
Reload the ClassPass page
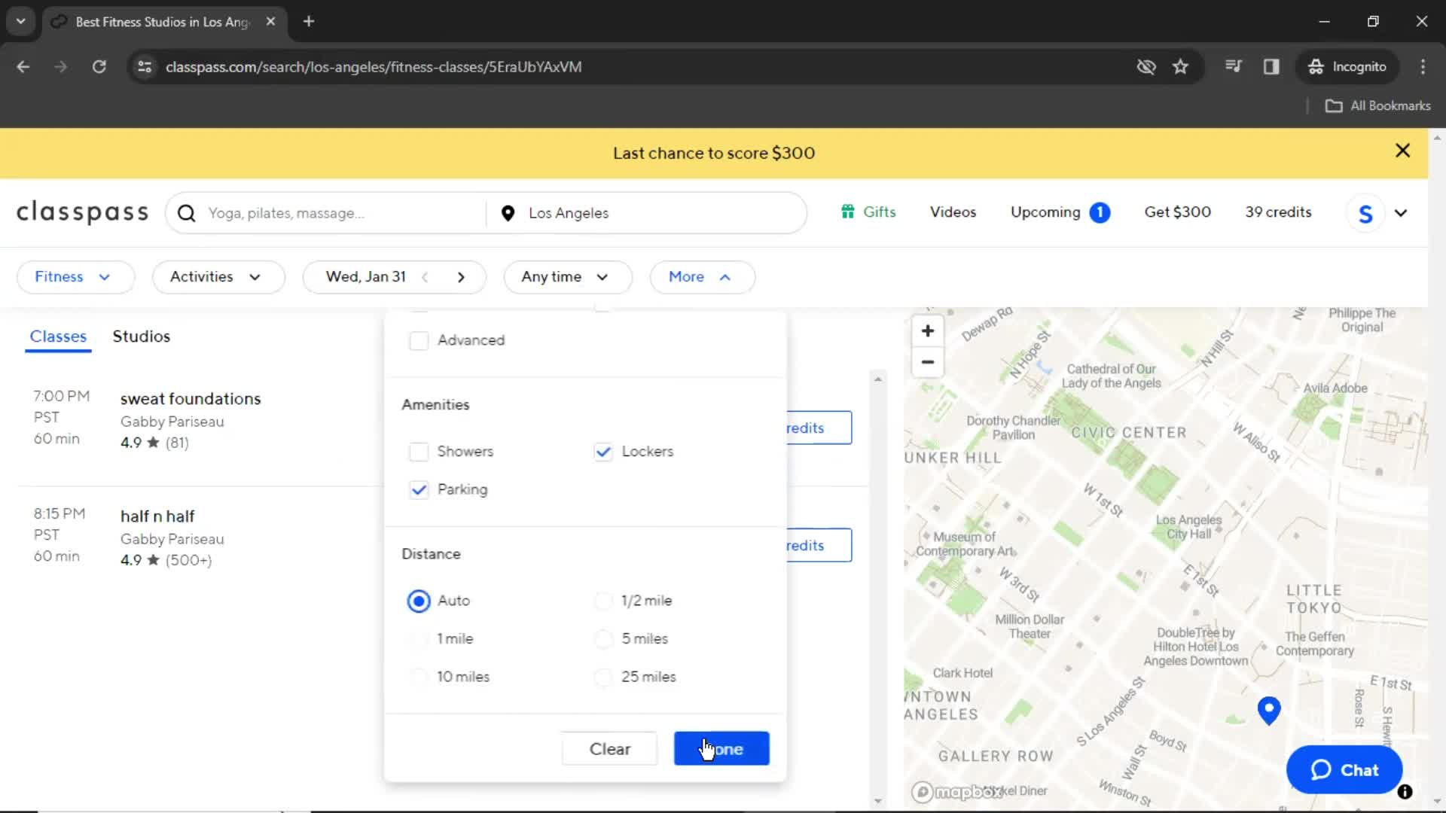(x=99, y=66)
